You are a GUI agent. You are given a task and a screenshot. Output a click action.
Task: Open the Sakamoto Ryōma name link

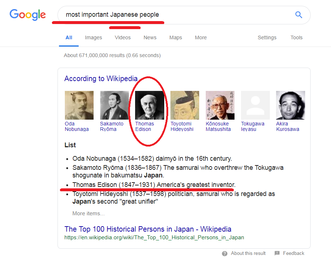[x=112, y=126]
